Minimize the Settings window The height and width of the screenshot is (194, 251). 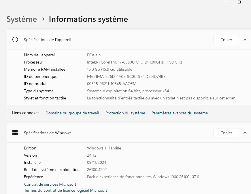(x=226, y=2)
